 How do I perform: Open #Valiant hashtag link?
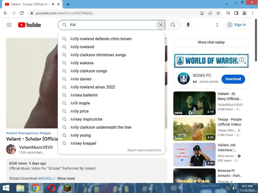click(12, 133)
